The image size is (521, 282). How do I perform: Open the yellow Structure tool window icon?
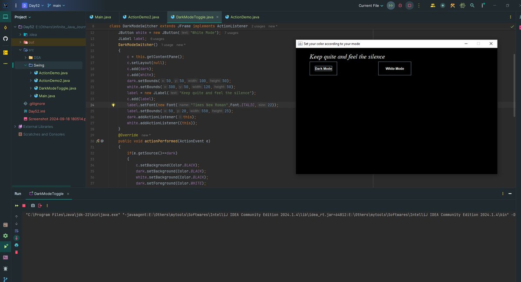pyautogui.click(x=6, y=52)
